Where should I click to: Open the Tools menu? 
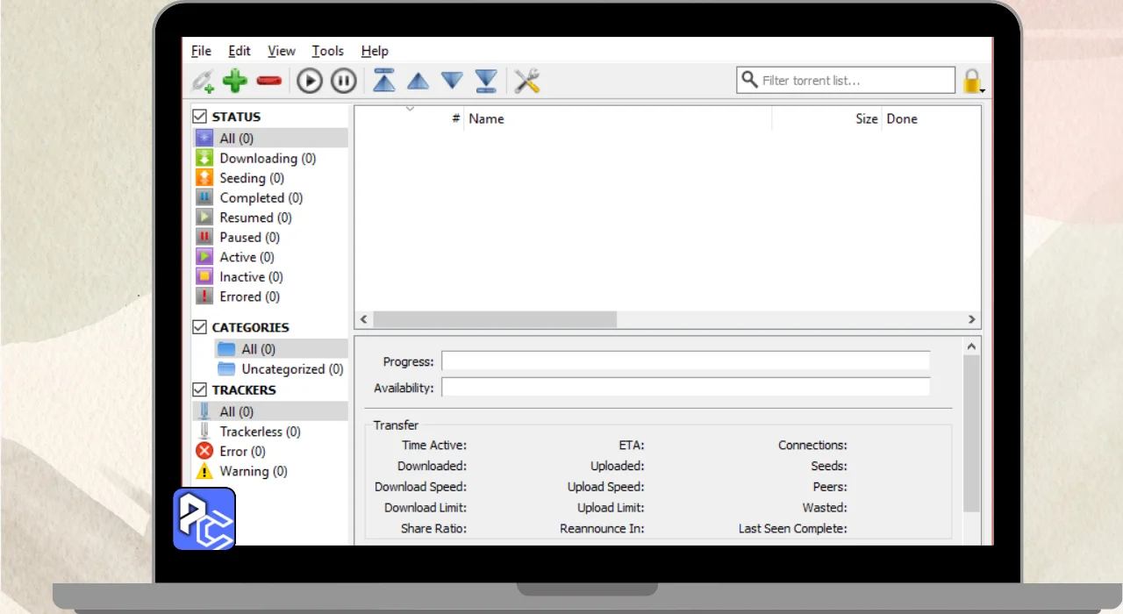point(327,51)
